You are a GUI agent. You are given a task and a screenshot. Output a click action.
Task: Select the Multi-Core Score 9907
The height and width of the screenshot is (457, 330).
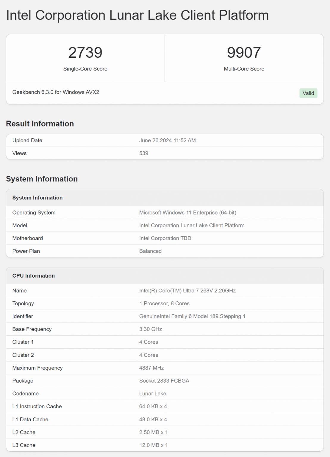244,53
